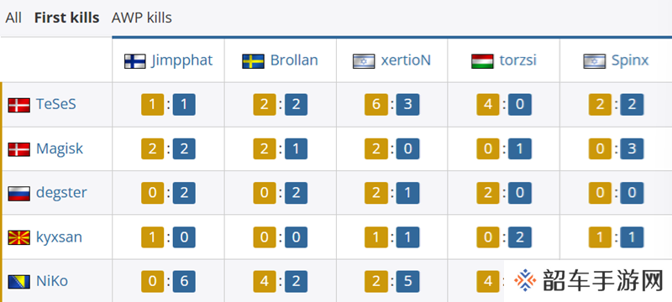
Task: Click the gold 6 in TeSeS vs xertioN
Action: [376, 105]
